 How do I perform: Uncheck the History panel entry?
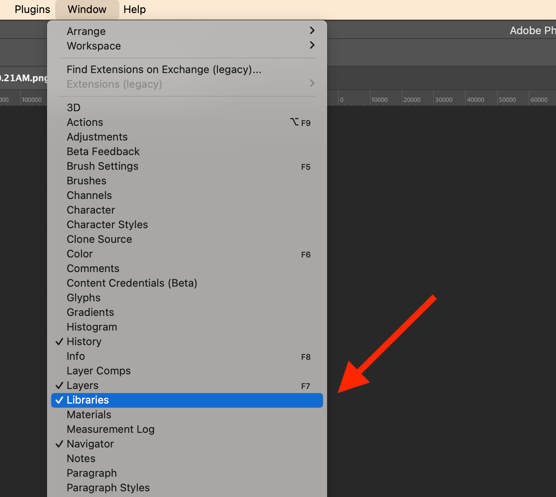click(x=187, y=341)
